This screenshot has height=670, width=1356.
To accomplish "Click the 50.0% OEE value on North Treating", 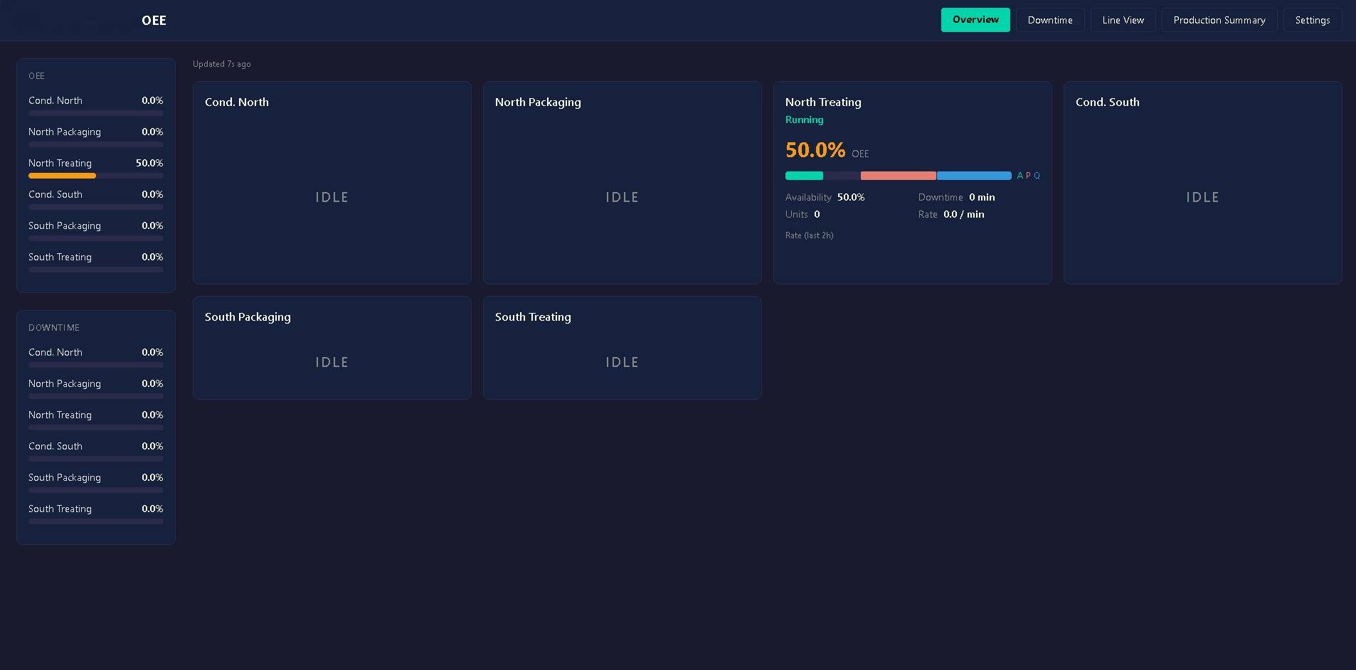I will pyautogui.click(x=815, y=150).
